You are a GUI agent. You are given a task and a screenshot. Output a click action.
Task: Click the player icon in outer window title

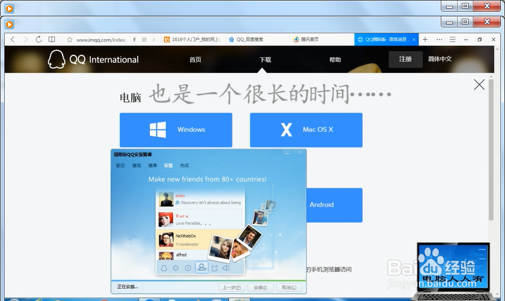pyautogui.click(x=9, y=8)
